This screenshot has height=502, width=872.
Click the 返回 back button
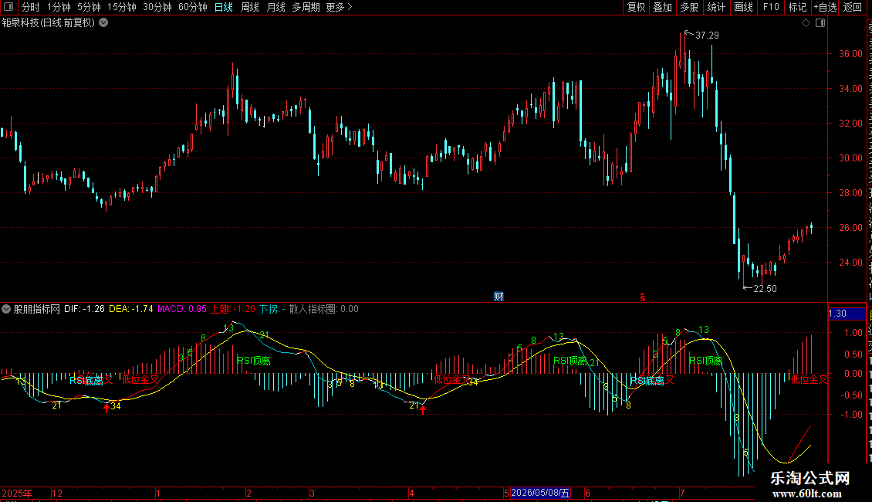point(852,7)
